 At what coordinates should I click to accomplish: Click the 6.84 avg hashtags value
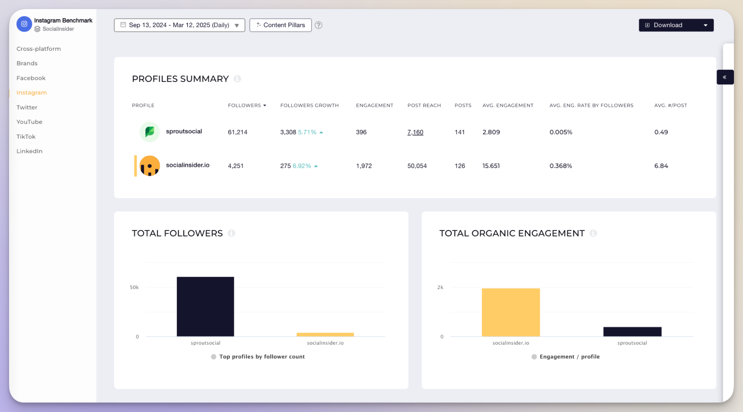coord(661,166)
